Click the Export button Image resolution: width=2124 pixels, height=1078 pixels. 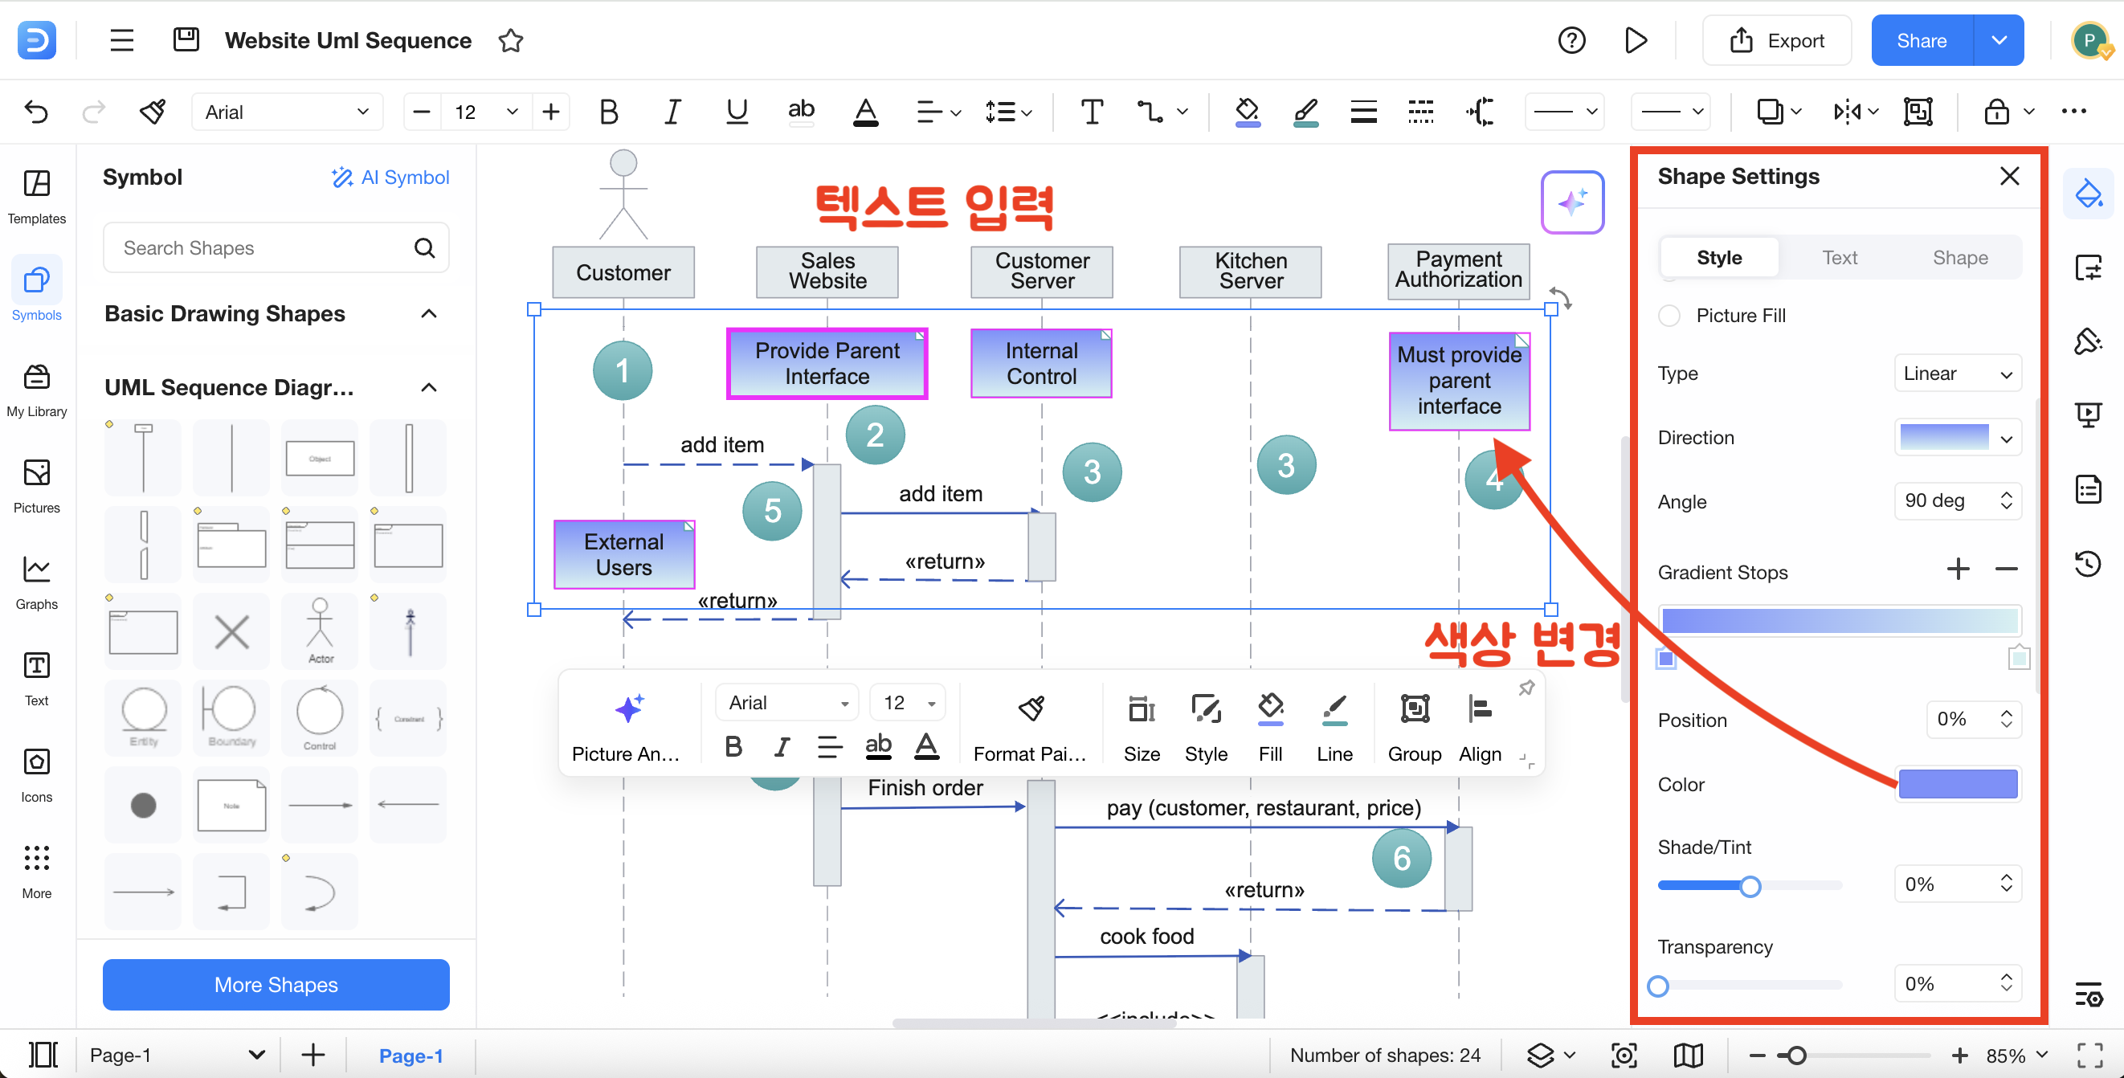(1777, 40)
